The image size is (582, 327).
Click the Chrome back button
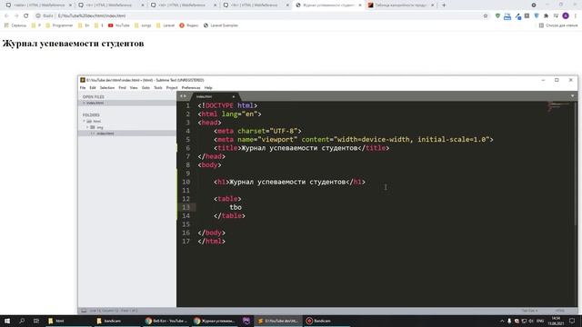pyautogui.click(x=6, y=16)
